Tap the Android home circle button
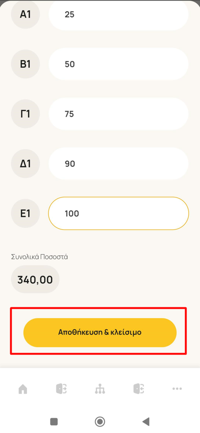 click(x=100, y=422)
